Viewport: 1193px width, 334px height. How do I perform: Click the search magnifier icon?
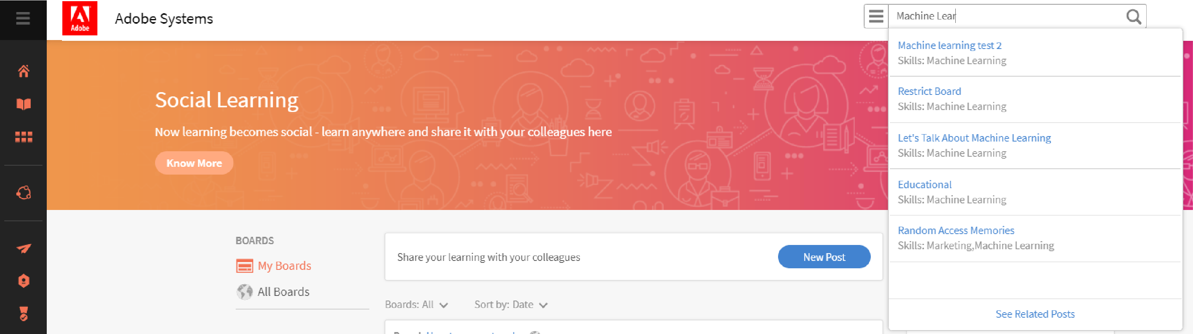tap(1133, 17)
